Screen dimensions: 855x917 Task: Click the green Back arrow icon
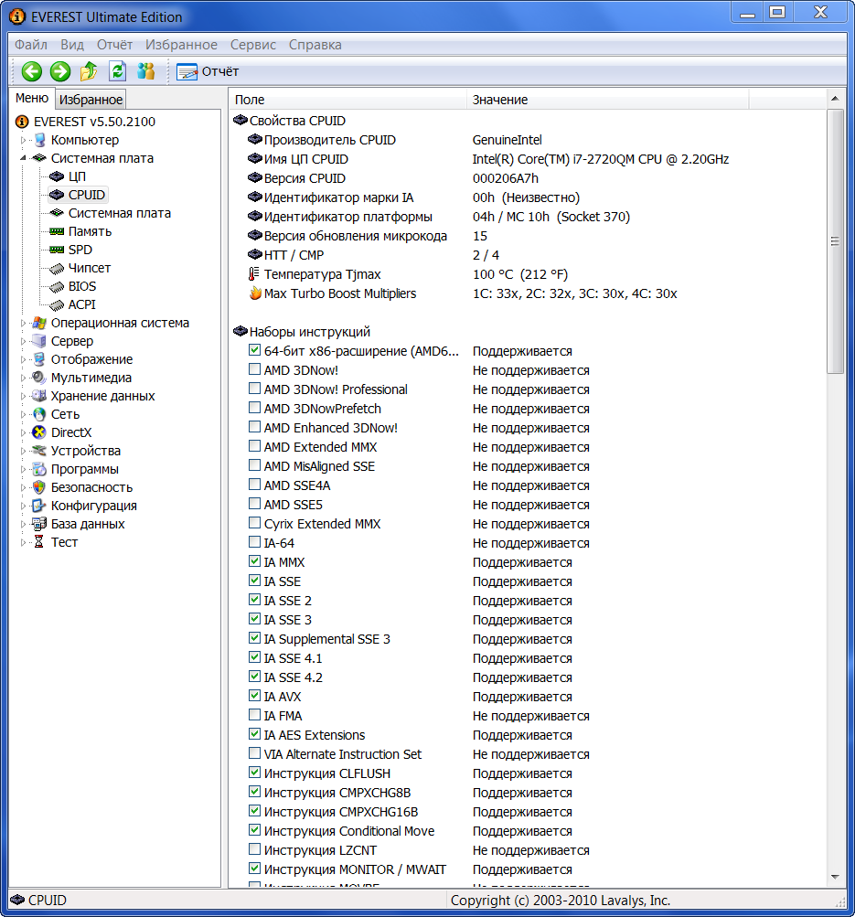(32, 71)
